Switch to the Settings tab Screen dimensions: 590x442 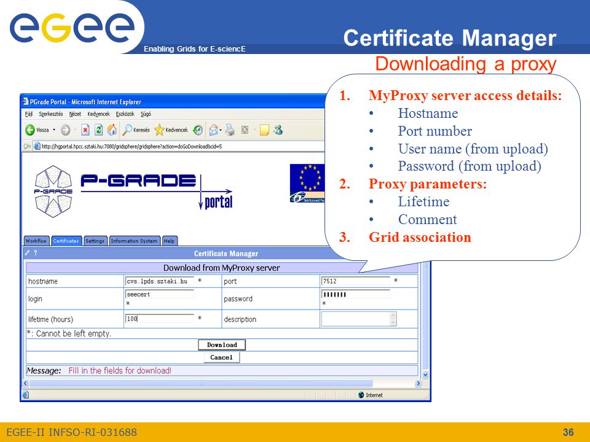[95, 241]
